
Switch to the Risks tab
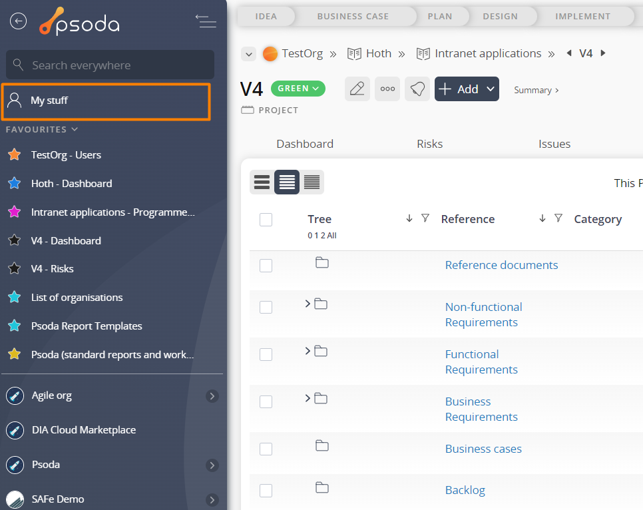click(429, 144)
